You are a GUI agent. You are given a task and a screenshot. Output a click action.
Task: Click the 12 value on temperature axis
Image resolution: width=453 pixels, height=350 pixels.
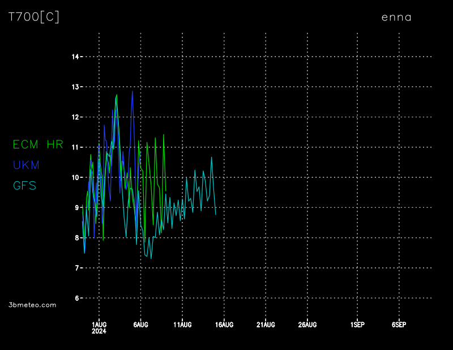point(75,117)
